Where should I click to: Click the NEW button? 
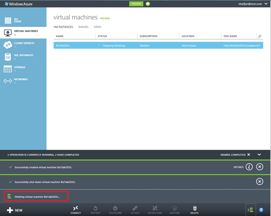pyautogui.click(x=14, y=210)
